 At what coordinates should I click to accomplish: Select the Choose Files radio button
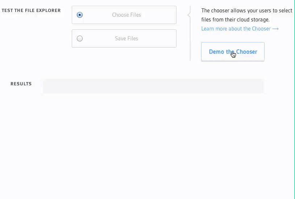[x=80, y=15]
